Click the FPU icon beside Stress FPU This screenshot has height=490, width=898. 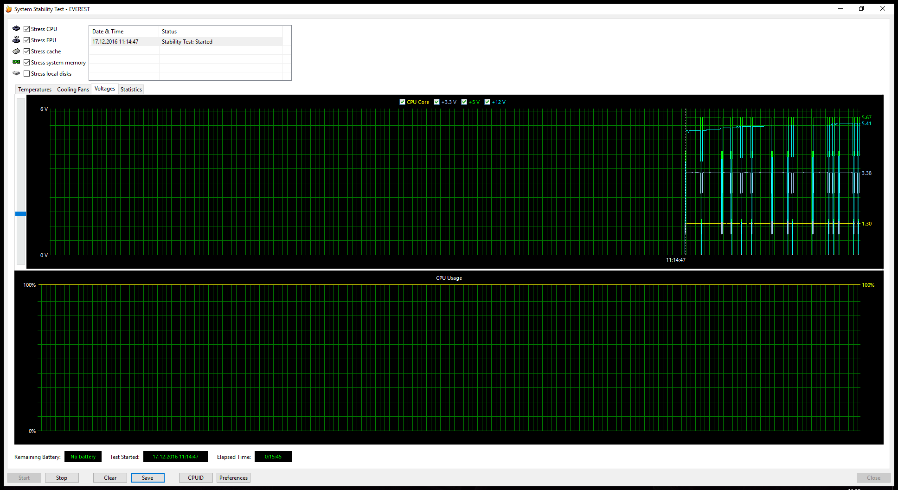coord(16,40)
